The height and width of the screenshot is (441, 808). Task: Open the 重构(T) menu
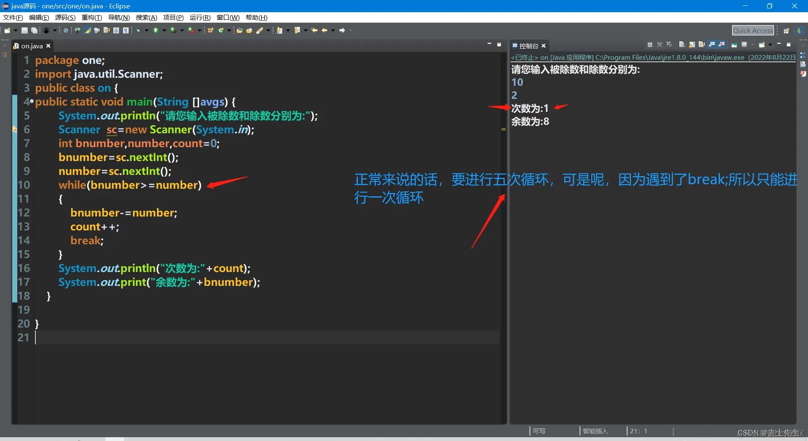[92, 18]
